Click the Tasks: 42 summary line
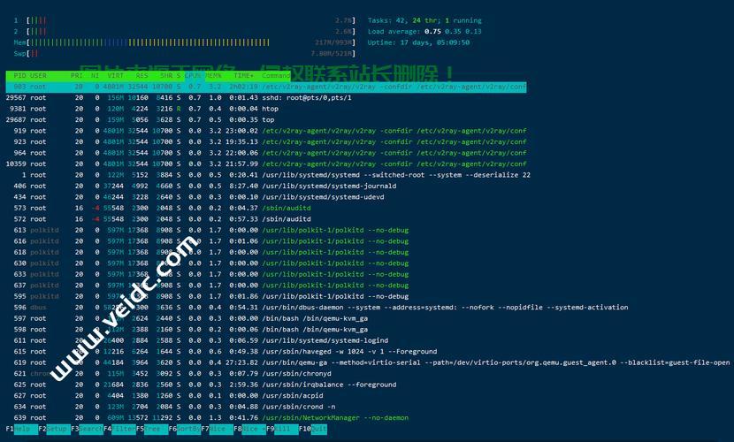The width and height of the screenshot is (734, 442). pos(424,20)
